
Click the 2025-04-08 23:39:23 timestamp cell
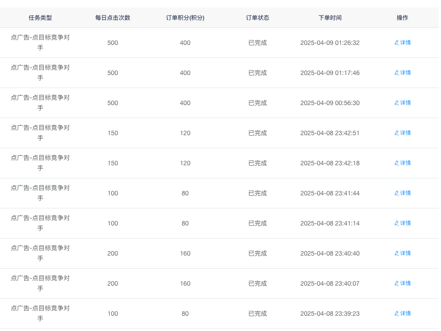pyautogui.click(x=330, y=313)
